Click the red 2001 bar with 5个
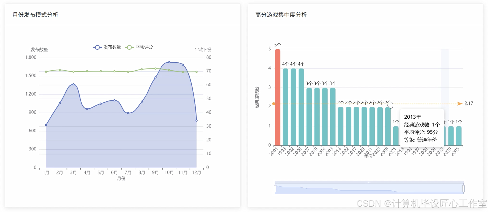The height and width of the screenshot is (212, 488). coord(277,97)
